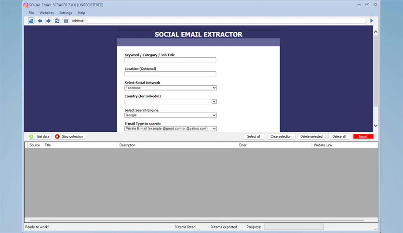Click the stop loading square icon
This screenshot has height=233, width=403.
pyautogui.click(x=66, y=21)
